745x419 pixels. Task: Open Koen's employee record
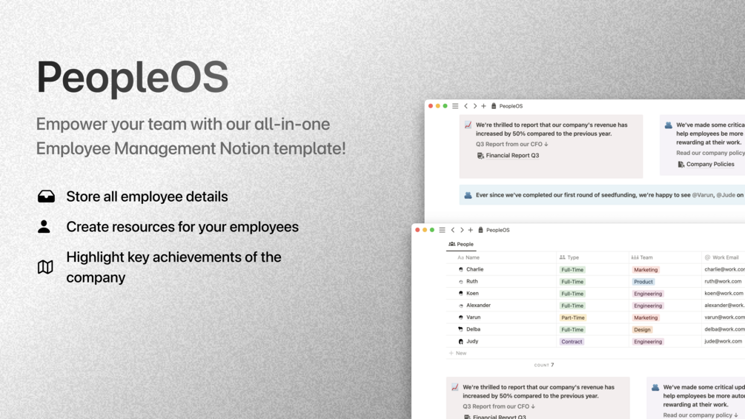pos(472,293)
